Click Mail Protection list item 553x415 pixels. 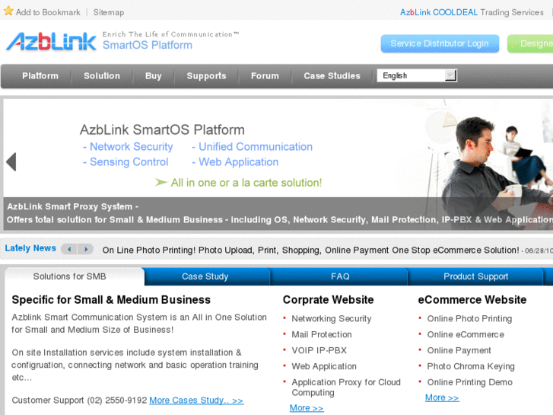[322, 334]
